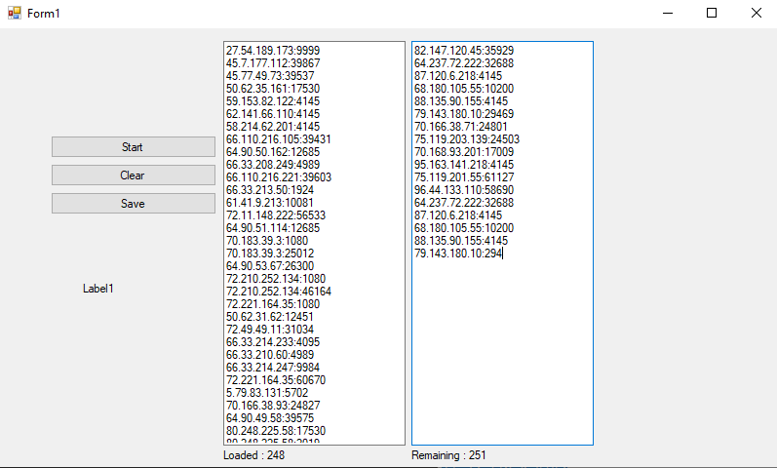Click line 45.7.177.112:39867
Viewport: 777px width, 468px height.
tap(273, 63)
